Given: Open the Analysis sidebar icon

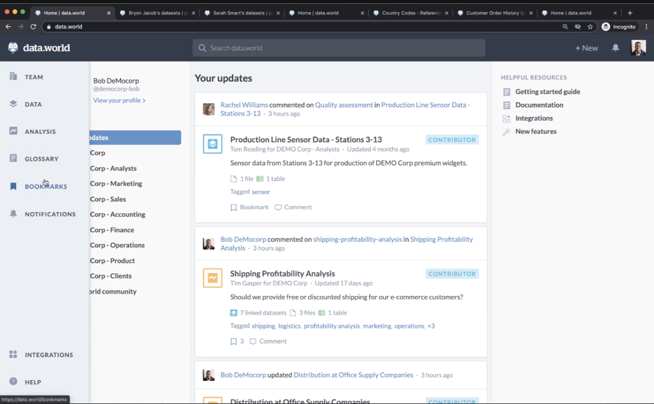Looking at the screenshot, I should point(13,131).
